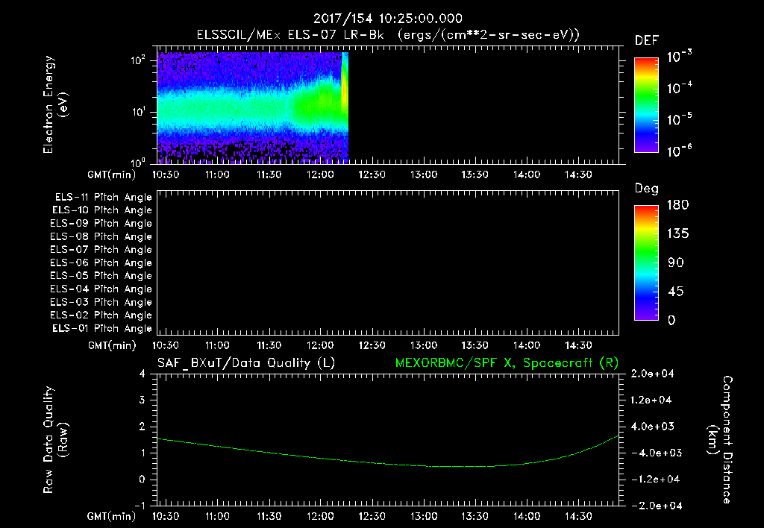Click the Component Distance (km) axis label
764x528 pixels.
[720, 439]
